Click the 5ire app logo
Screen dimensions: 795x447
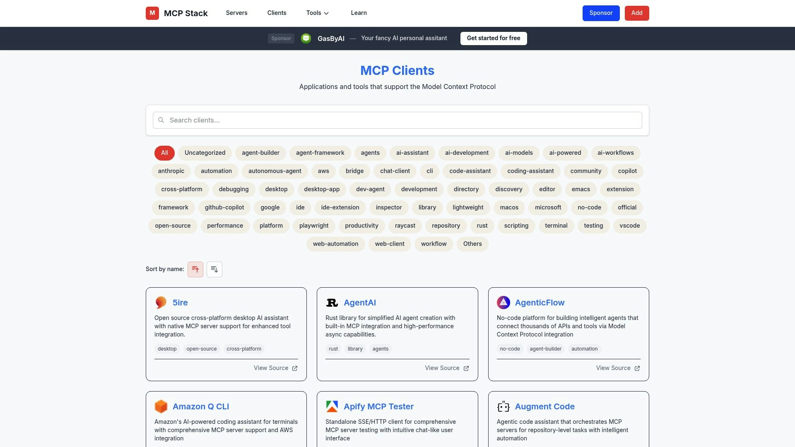click(x=161, y=303)
